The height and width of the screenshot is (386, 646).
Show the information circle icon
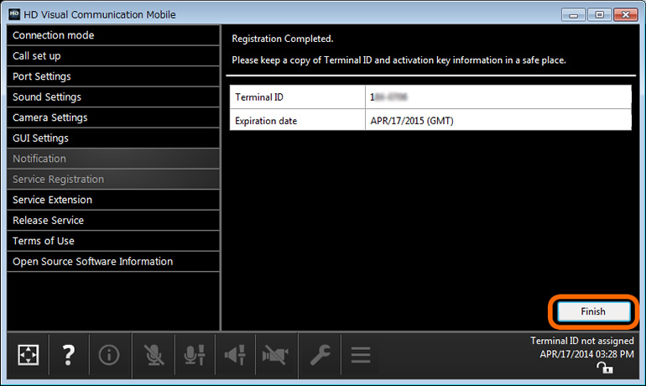pyautogui.click(x=109, y=355)
